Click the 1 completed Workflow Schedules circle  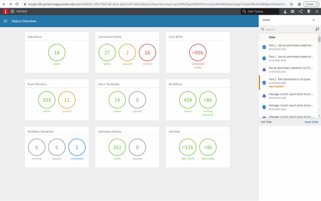coord(77,147)
